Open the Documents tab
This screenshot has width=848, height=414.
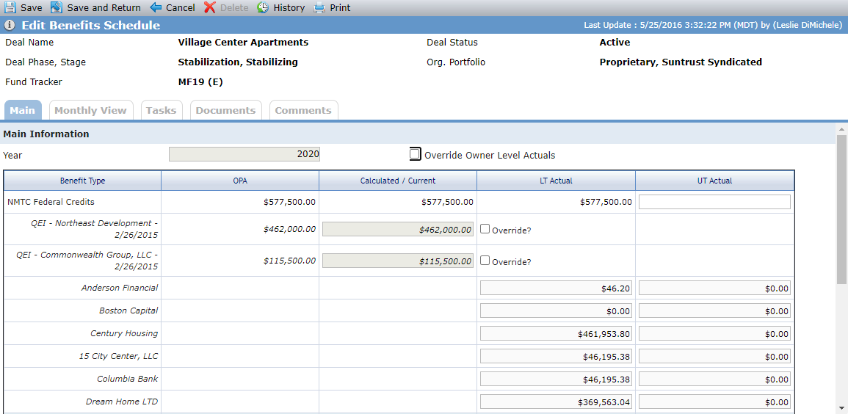(x=225, y=110)
